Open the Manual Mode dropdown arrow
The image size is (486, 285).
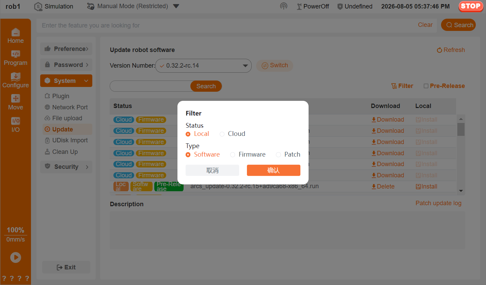[x=176, y=6]
